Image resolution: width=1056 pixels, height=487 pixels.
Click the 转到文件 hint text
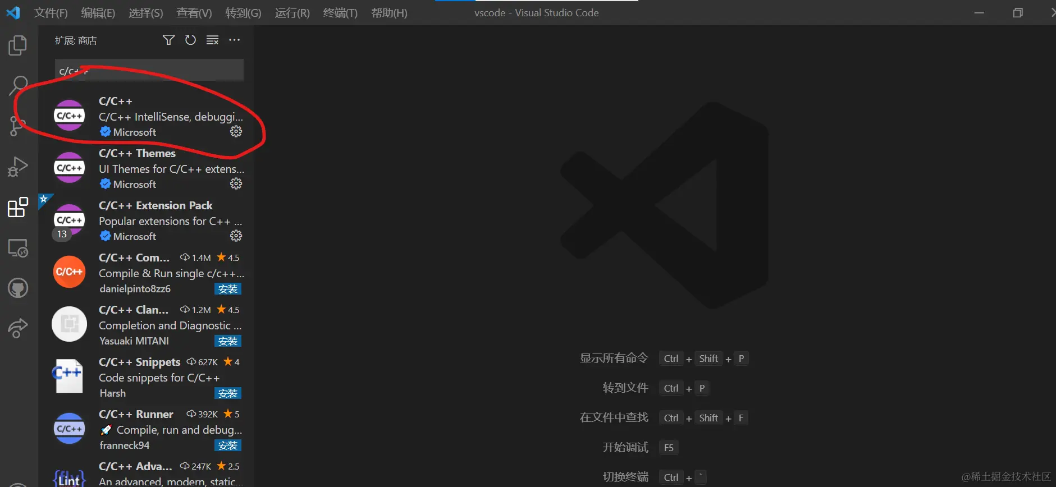click(625, 388)
